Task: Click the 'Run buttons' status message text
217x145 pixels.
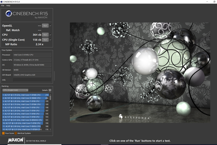Action: [x=140, y=141]
